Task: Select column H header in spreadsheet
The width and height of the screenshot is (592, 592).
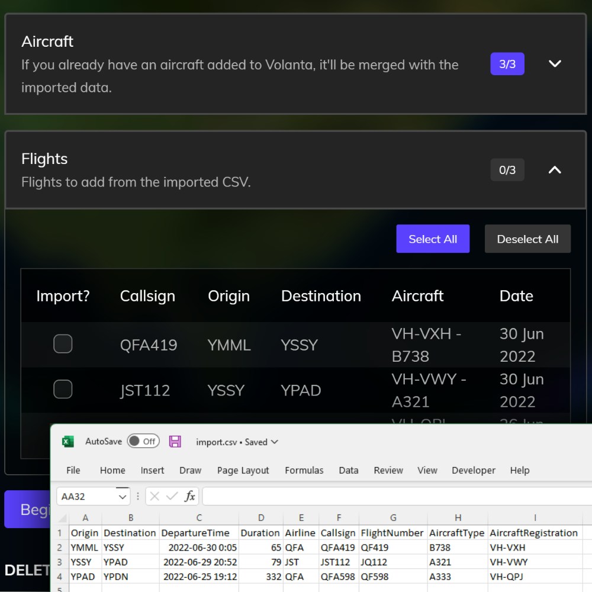Action: (x=458, y=518)
